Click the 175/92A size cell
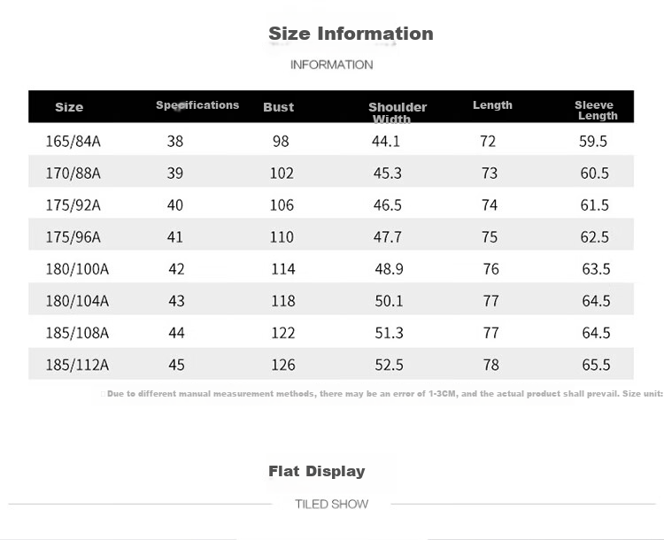This screenshot has width=664, height=540. pyautogui.click(x=73, y=205)
